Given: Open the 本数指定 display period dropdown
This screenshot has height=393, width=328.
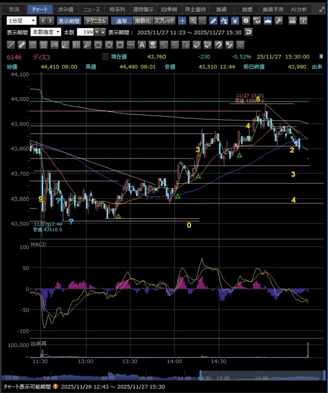Looking at the screenshot, I should [x=46, y=32].
